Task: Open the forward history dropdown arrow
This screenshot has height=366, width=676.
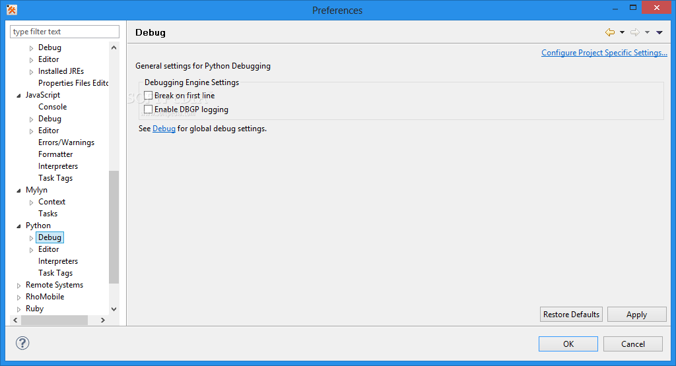Action: click(647, 32)
